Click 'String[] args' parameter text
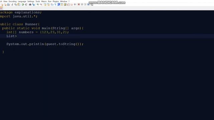 pyautogui.click(x=66, y=28)
